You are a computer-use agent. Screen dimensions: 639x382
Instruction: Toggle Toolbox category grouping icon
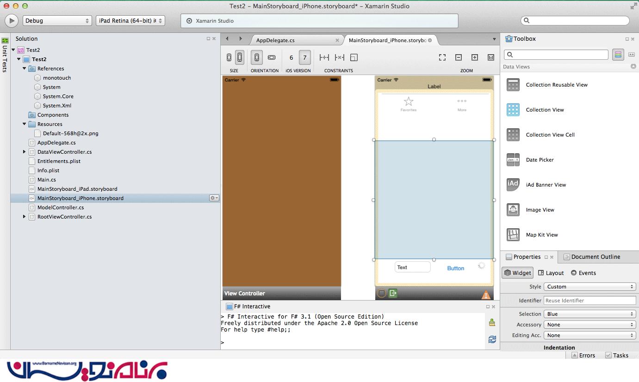coord(618,55)
